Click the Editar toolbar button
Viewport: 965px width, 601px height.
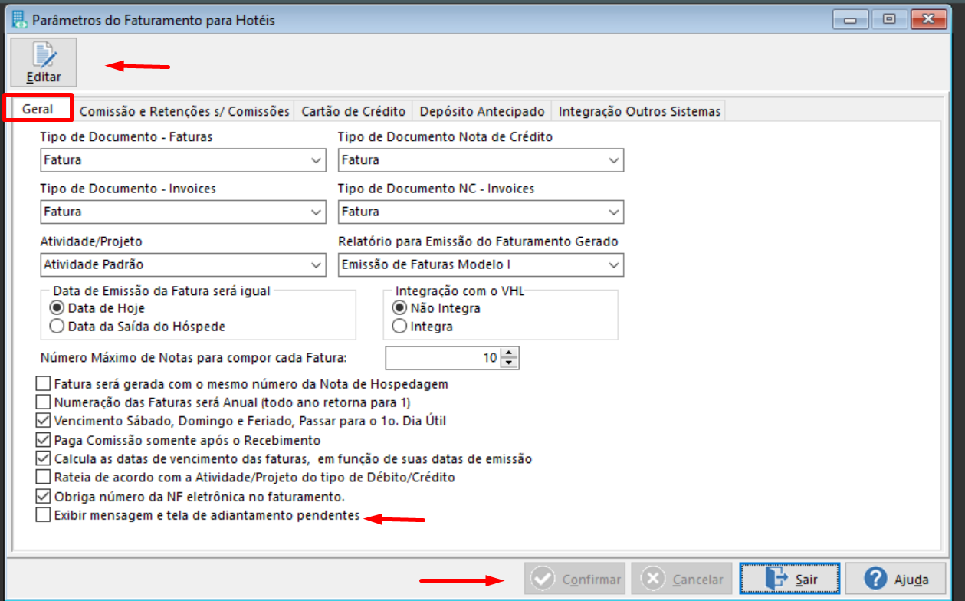coord(44,62)
